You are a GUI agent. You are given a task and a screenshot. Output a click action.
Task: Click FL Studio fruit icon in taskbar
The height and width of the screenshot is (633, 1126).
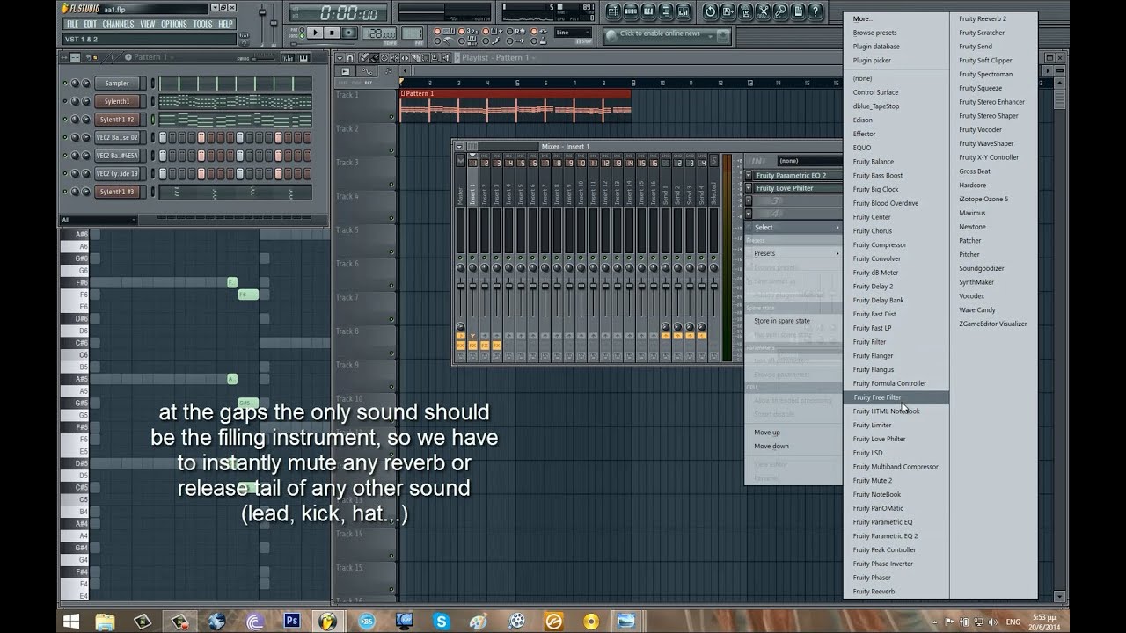(x=327, y=621)
